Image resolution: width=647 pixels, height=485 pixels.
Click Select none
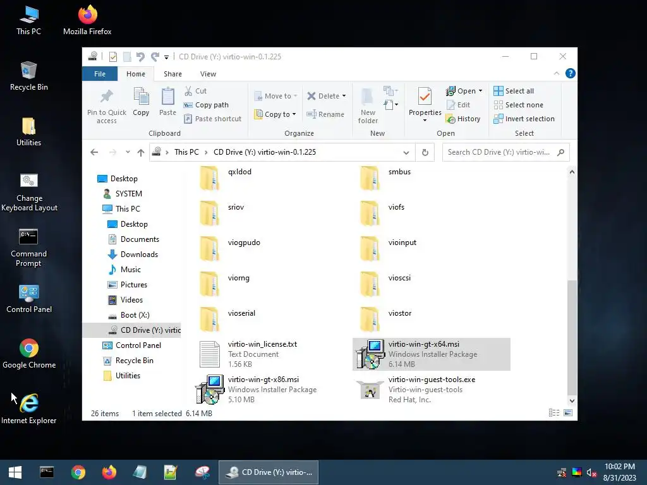coord(519,105)
